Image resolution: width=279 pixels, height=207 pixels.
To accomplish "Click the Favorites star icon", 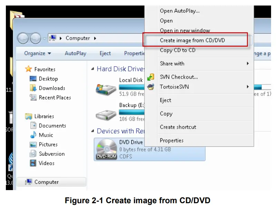I will click(29, 69).
